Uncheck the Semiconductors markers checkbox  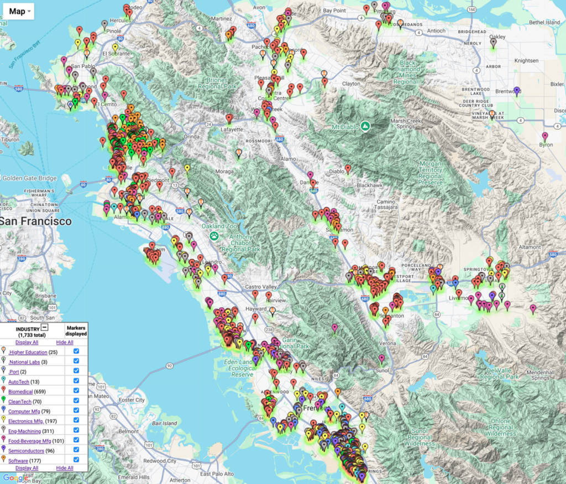(x=76, y=449)
